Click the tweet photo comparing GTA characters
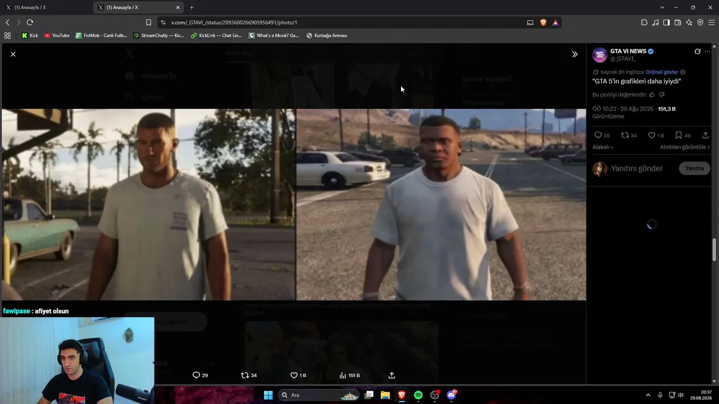The width and height of the screenshot is (719, 404). (294, 205)
